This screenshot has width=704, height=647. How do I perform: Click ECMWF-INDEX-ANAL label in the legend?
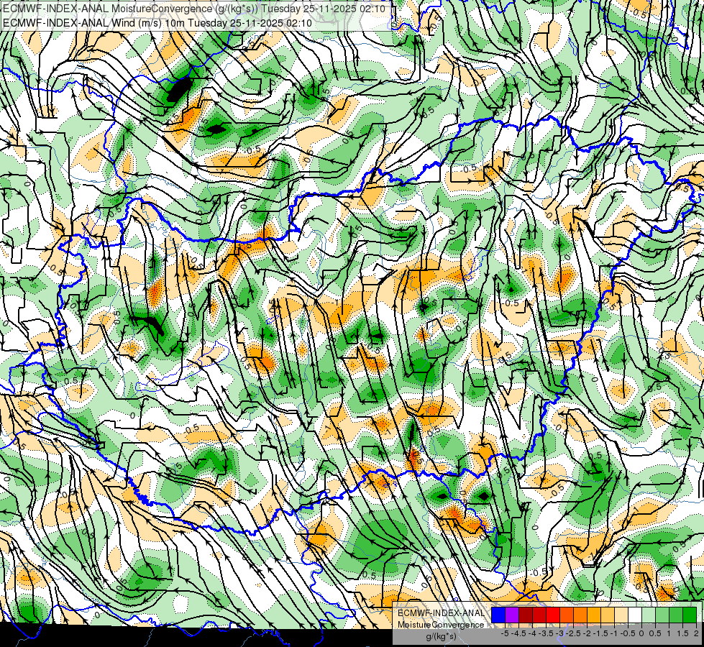click(x=441, y=613)
